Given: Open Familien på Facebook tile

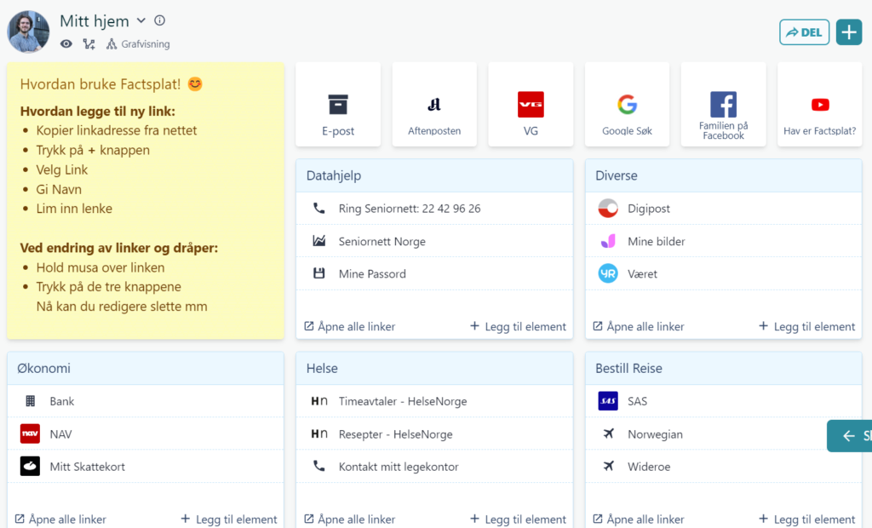Looking at the screenshot, I should pyautogui.click(x=723, y=105).
